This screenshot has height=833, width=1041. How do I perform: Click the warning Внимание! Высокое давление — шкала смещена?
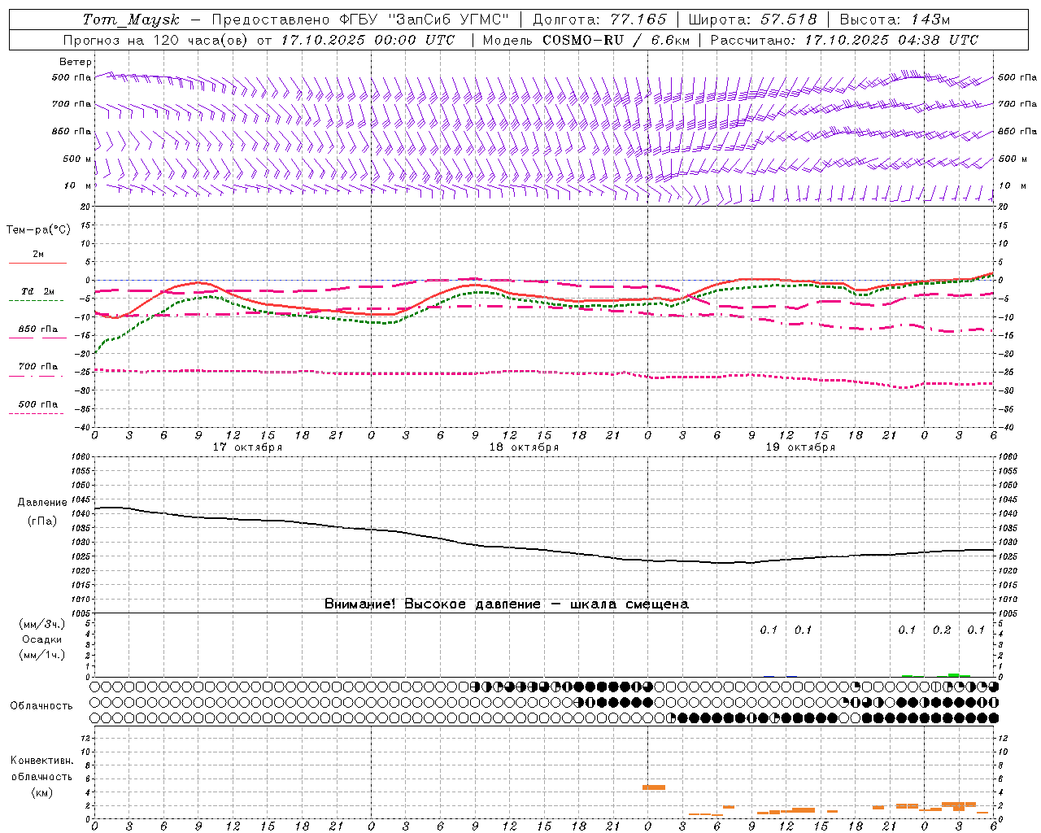(x=507, y=604)
